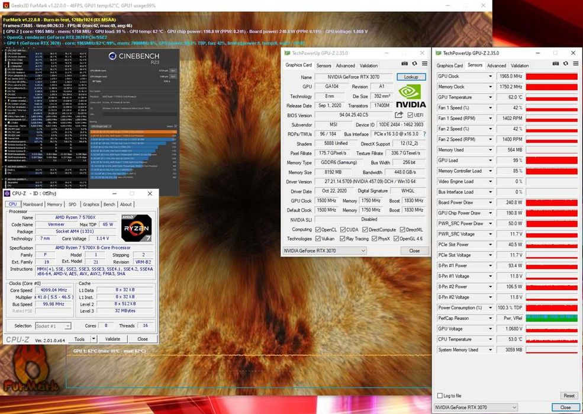Toggle the DirectML checkbox
Image resolution: width=583 pixels, height=414 pixels.
(x=402, y=229)
